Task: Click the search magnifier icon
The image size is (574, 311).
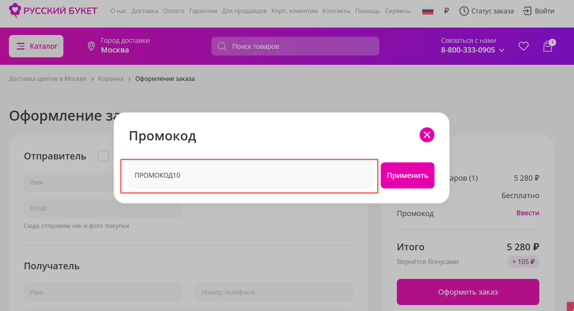Action: [x=222, y=46]
